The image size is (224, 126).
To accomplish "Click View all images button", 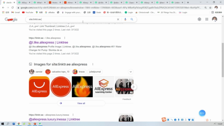I will click(81, 103).
